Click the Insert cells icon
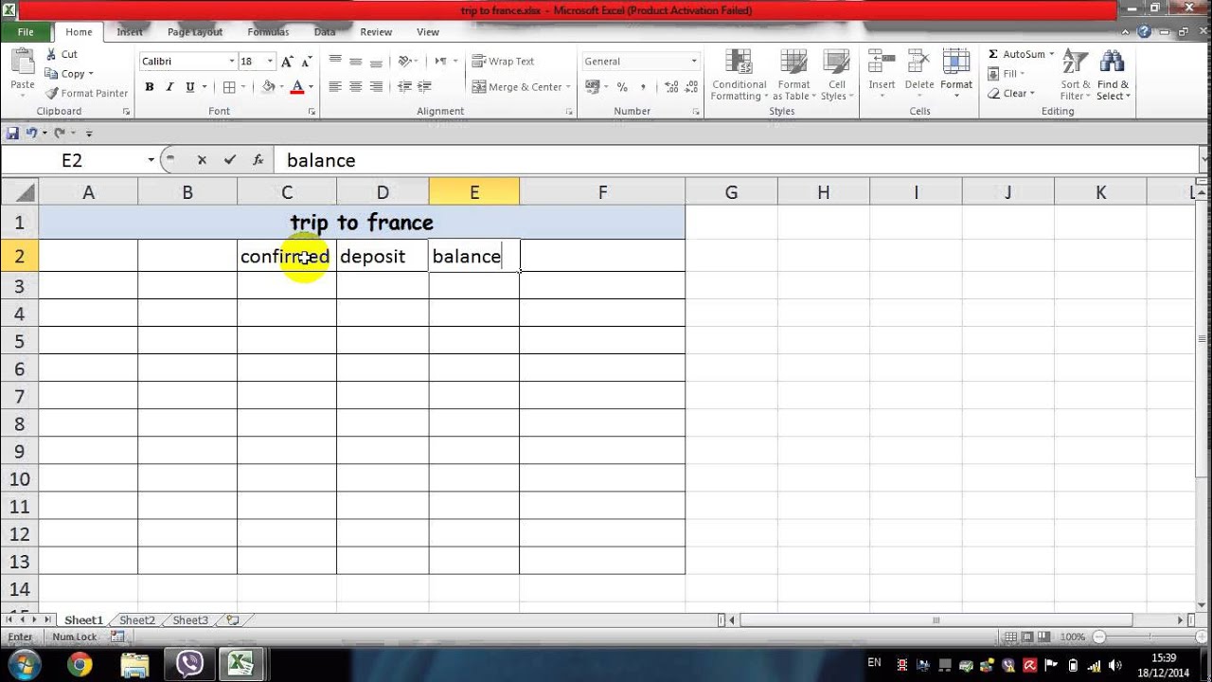This screenshot has height=682, width=1212. 882,63
